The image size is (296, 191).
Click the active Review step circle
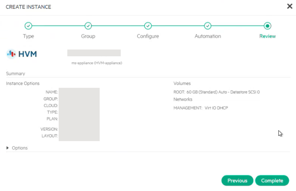click(267, 26)
